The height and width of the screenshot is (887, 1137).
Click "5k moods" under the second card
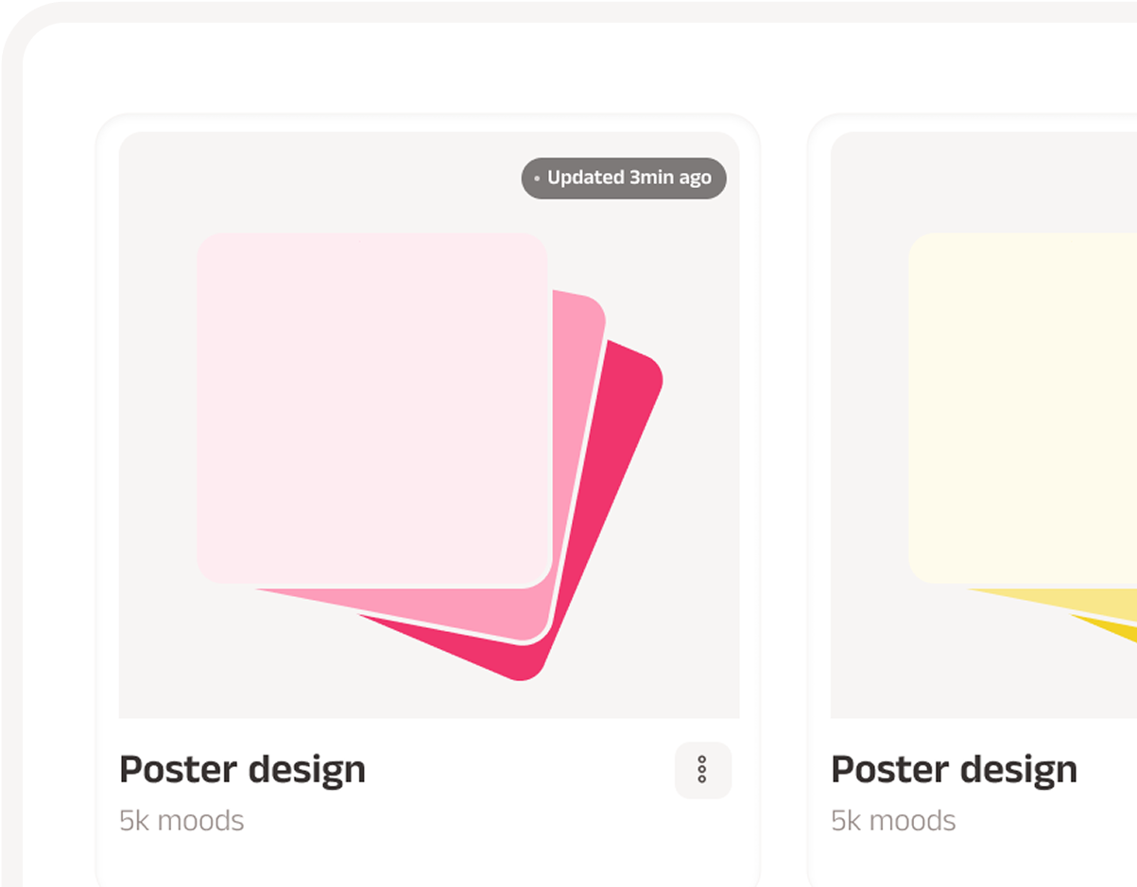coord(893,820)
